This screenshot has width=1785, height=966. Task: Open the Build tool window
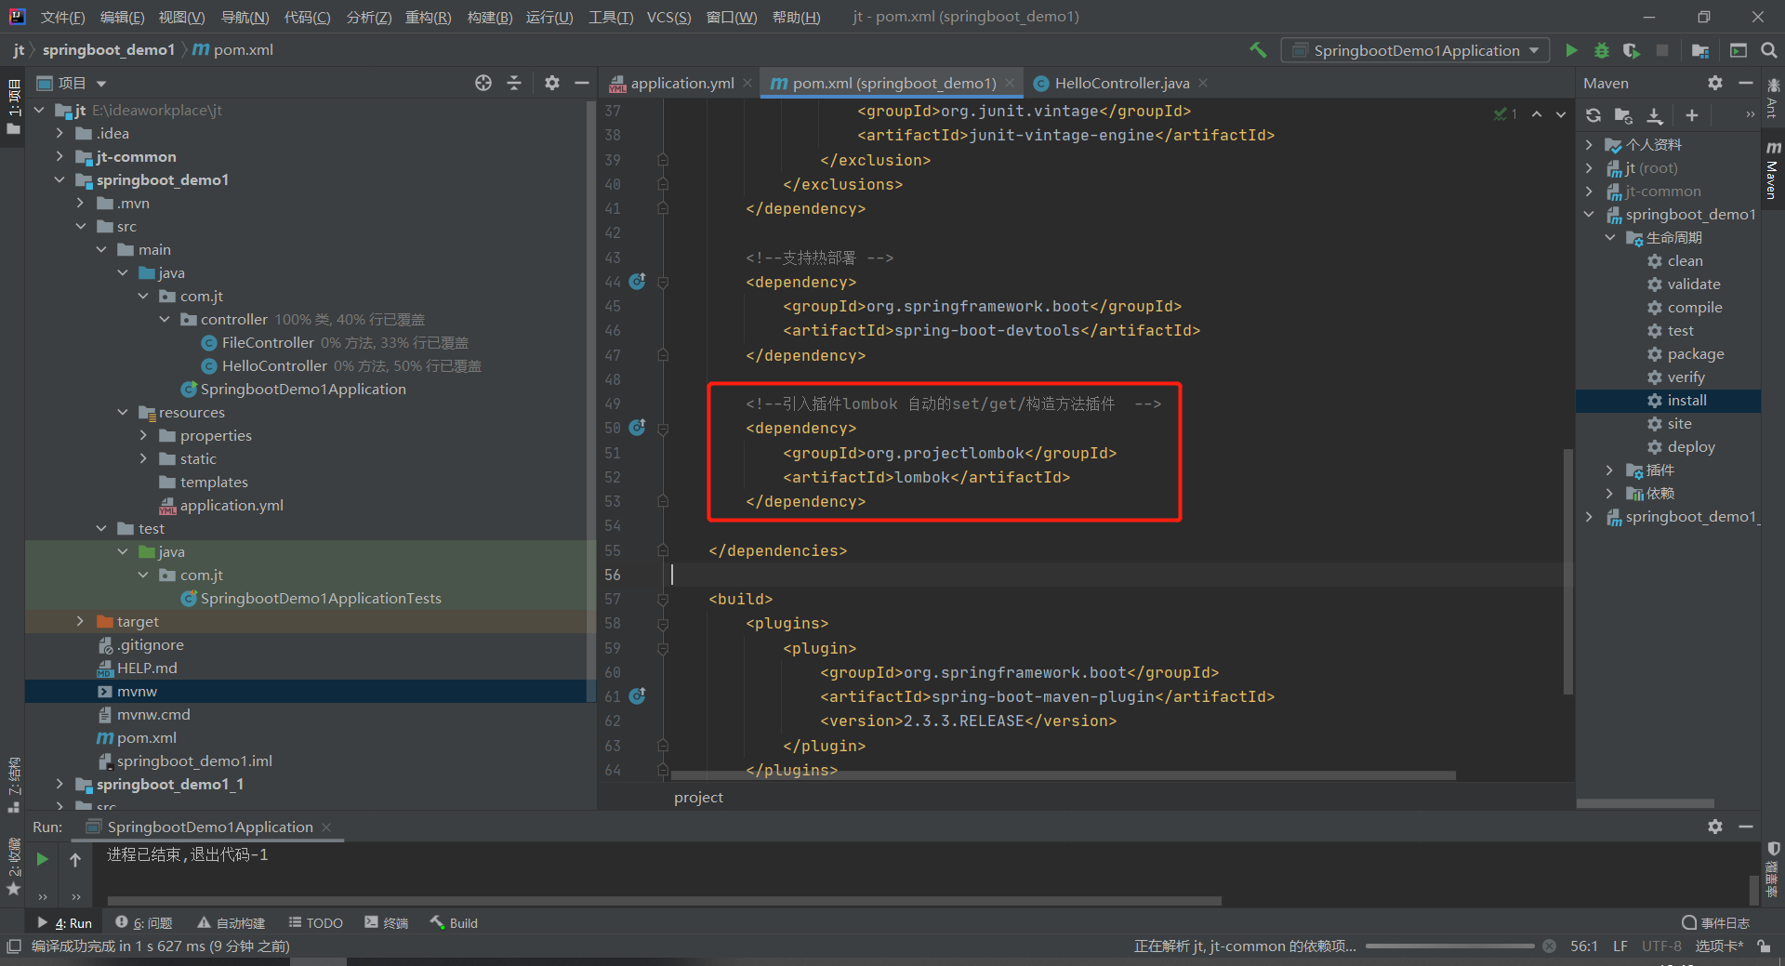point(454,923)
